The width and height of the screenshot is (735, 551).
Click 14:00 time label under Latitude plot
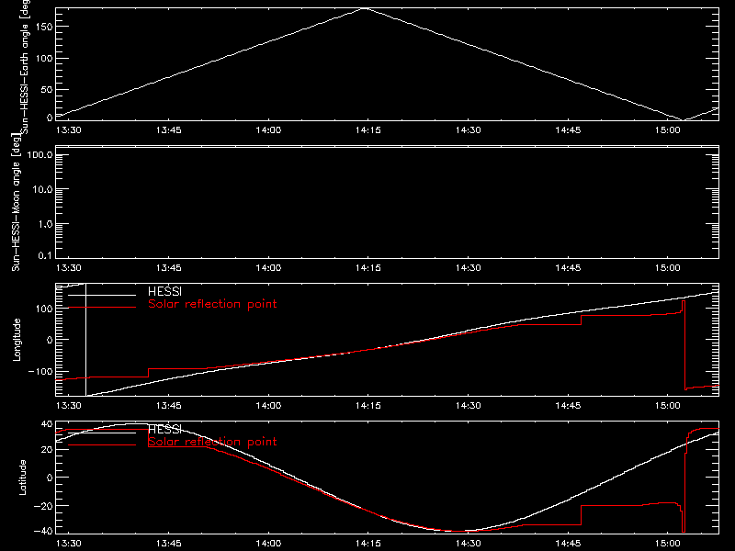[268, 544]
